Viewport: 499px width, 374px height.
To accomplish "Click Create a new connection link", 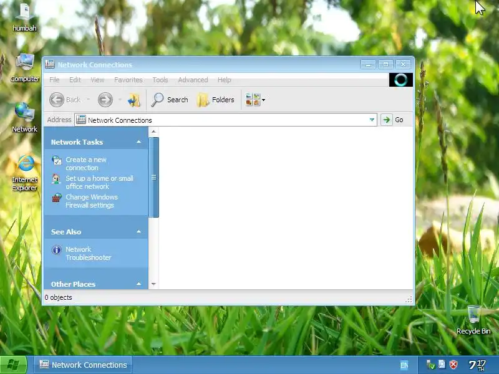I will tap(86, 163).
